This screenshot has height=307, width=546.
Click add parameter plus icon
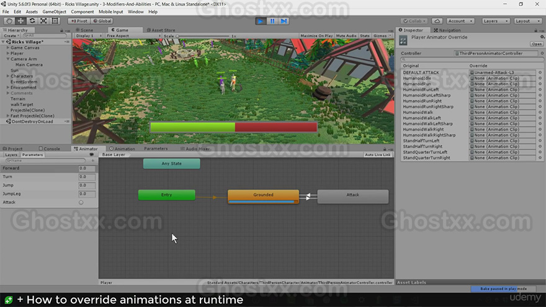pos(92,161)
